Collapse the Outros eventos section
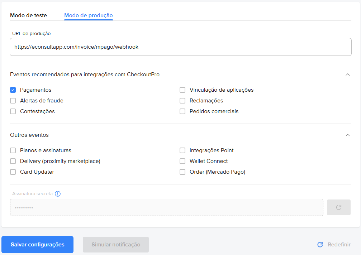 [347, 135]
